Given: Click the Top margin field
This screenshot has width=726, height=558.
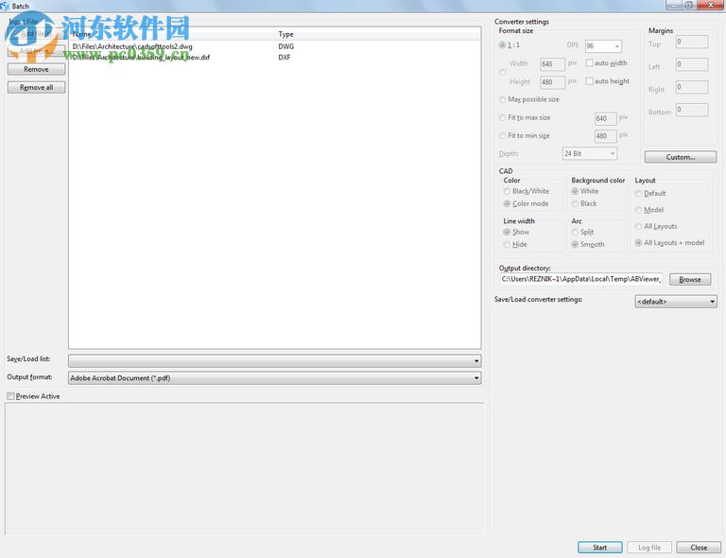Looking at the screenshot, I should tap(692, 42).
